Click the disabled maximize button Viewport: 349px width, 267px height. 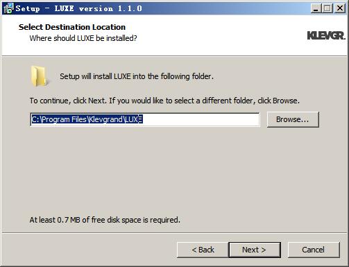click(x=327, y=8)
